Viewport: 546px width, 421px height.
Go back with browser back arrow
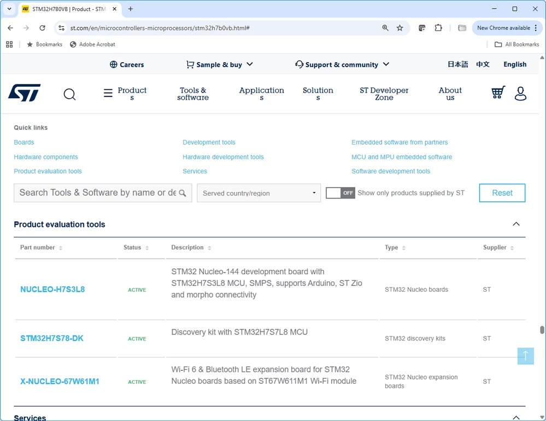tap(10, 28)
